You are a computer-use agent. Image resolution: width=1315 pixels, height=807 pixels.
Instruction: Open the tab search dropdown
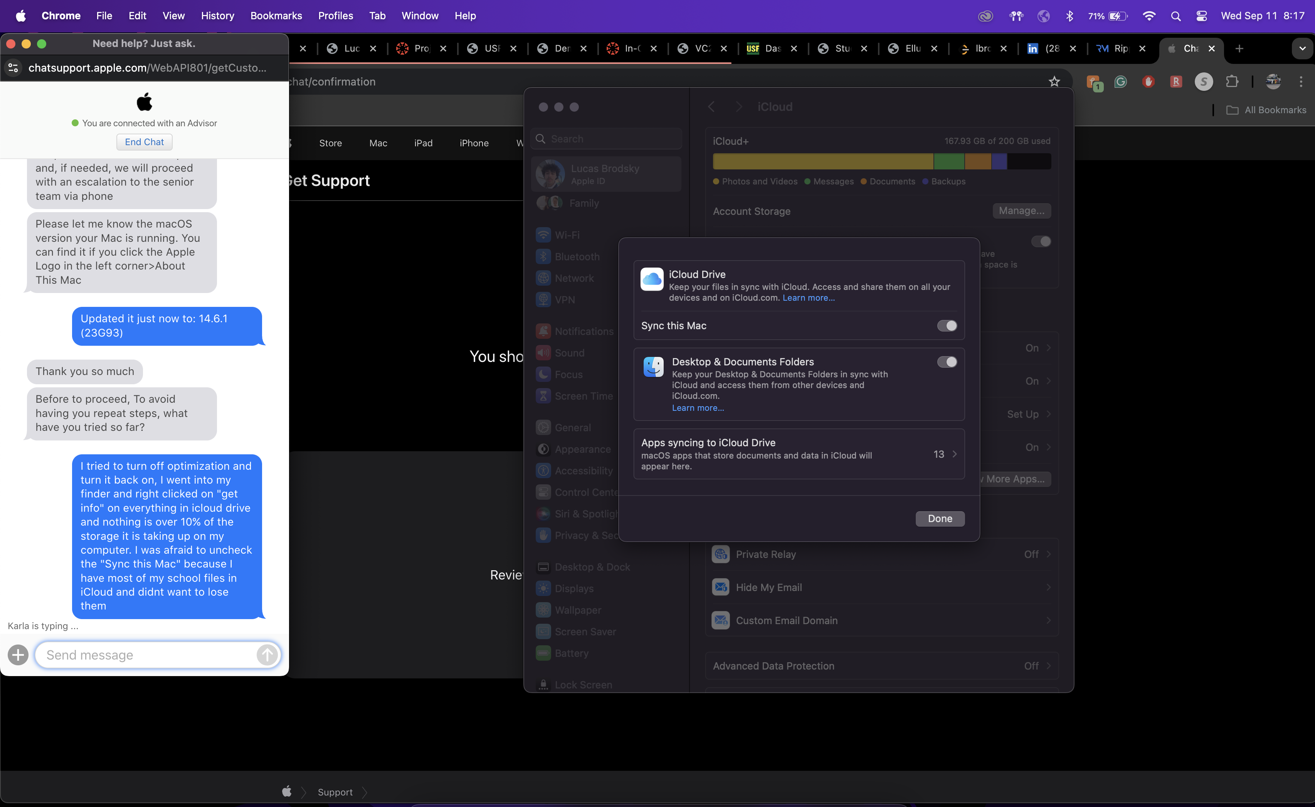(x=1302, y=49)
